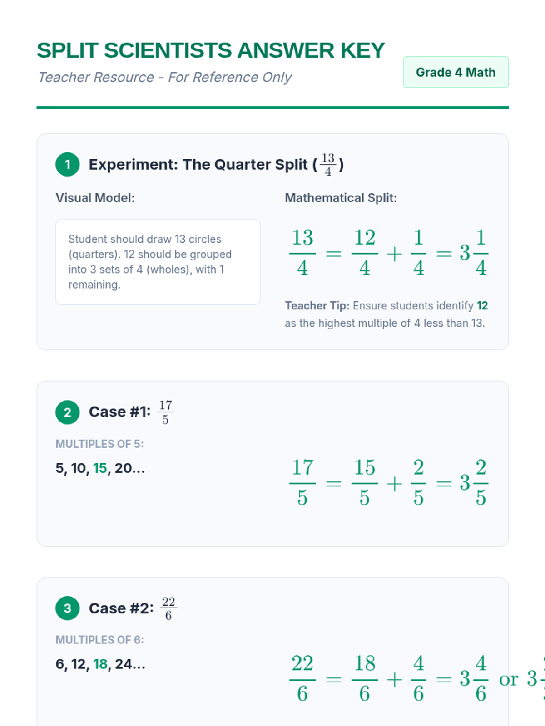Viewport: 545px width, 726px height.
Task: Click the Mathematical Split label
Action: [x=341, y=198]
